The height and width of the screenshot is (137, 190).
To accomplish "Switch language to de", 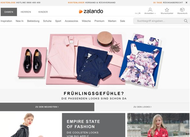I will (136, 13).
